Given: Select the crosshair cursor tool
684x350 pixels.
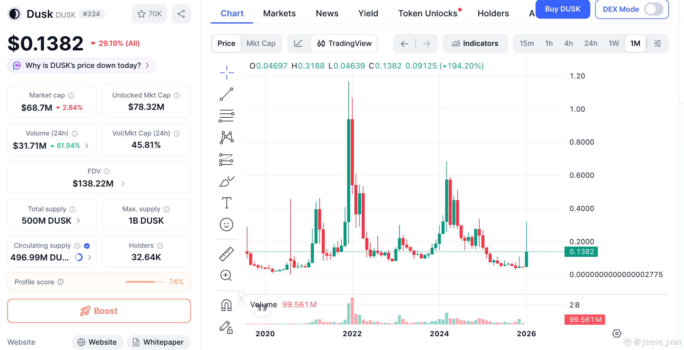Looking at the screenshot, I should [x=226, y=73].
